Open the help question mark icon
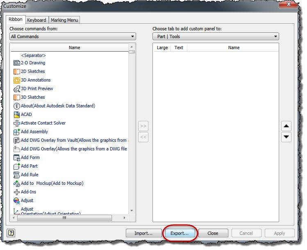The width and height of the screenshot is (307, 250). point(11,233)
